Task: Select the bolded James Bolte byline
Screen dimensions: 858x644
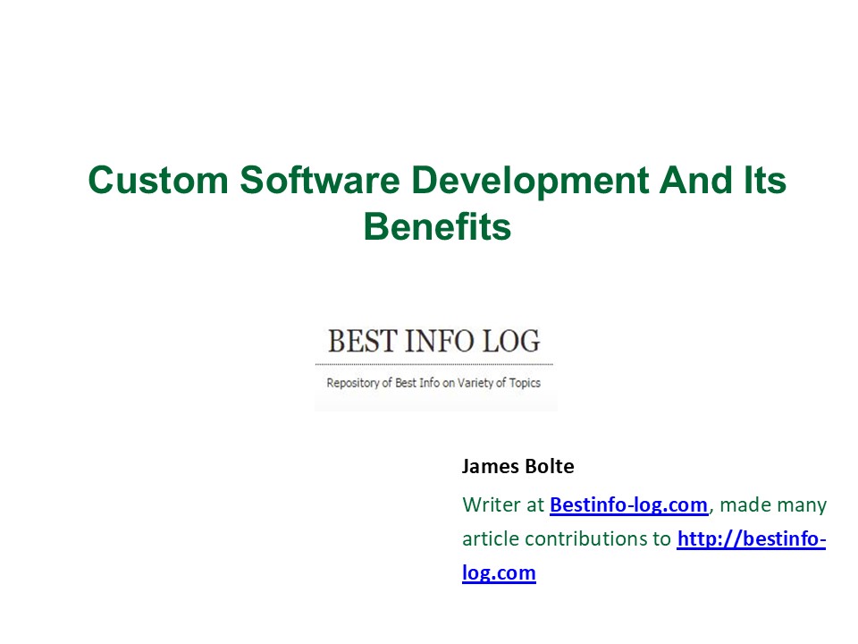Action: [x=518, y=466]
